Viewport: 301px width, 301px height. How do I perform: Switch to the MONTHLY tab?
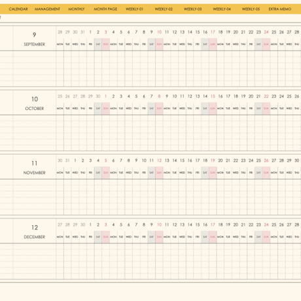77,9
